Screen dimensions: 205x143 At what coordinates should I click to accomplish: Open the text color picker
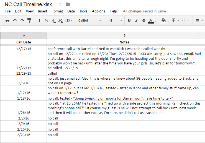(x=151, y=21)
